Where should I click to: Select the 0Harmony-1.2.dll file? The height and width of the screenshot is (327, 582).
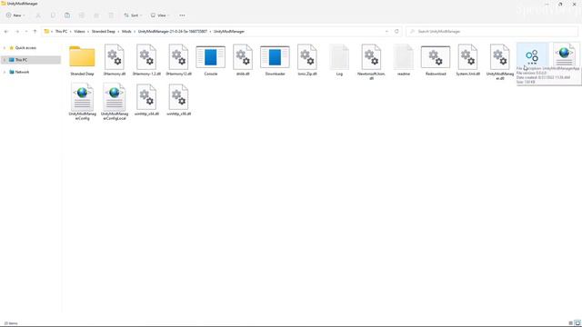click(146, 61)
